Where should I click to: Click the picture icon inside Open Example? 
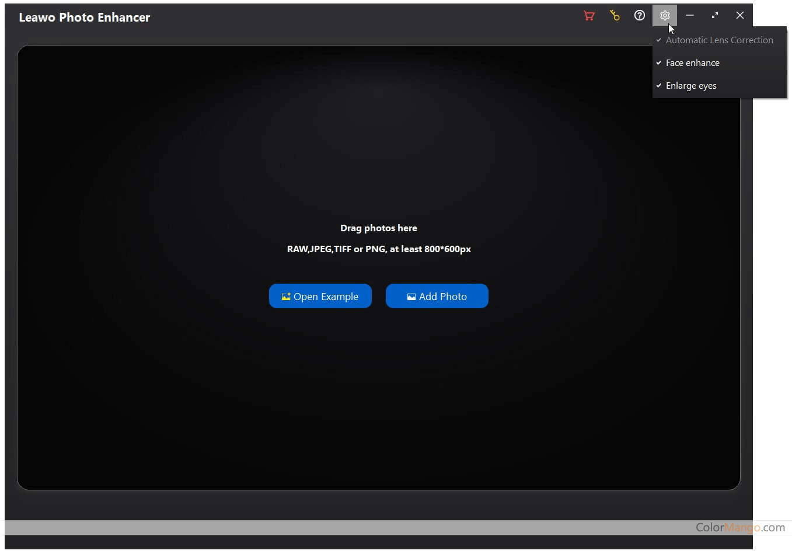pyautogui.click(x=286, y=297)
